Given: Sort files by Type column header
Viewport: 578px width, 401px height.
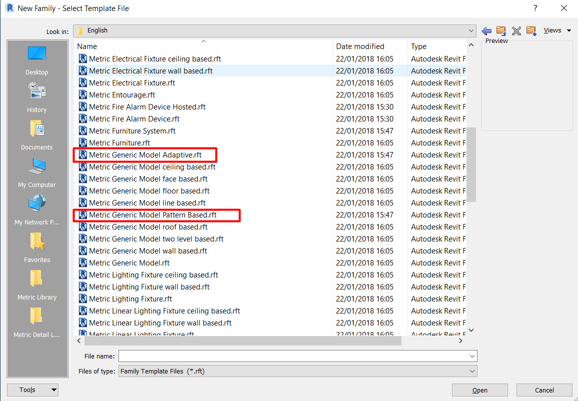Looking at the screenshot, I should [437, 46].
